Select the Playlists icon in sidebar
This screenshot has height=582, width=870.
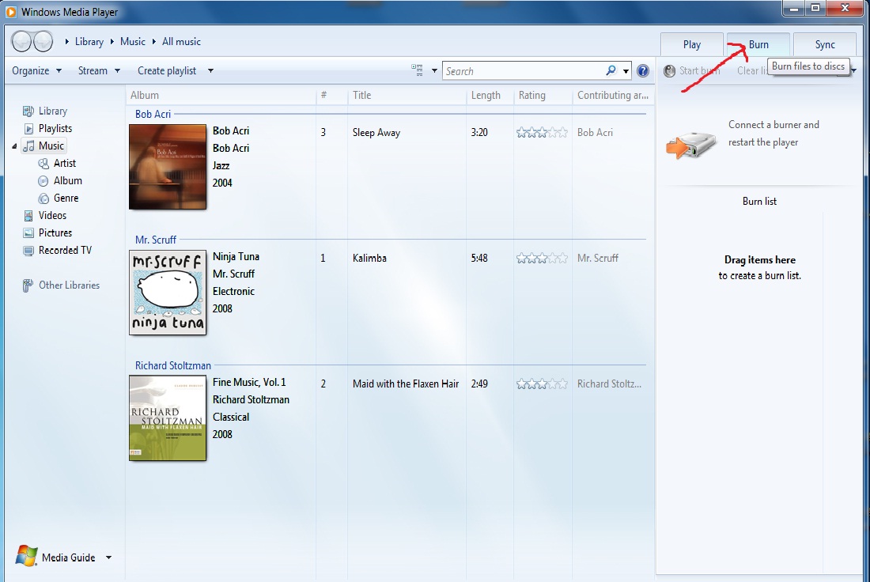(28, 129)
